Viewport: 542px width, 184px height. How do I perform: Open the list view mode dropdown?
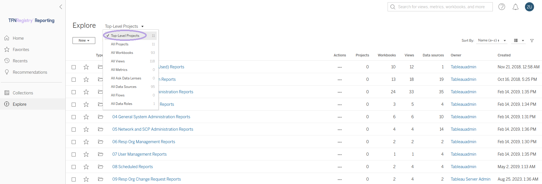point(519,41)
